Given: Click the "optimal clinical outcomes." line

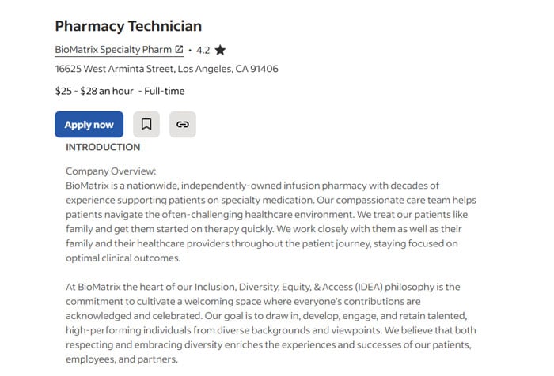Looking at the screenshot, I should 123,258.
